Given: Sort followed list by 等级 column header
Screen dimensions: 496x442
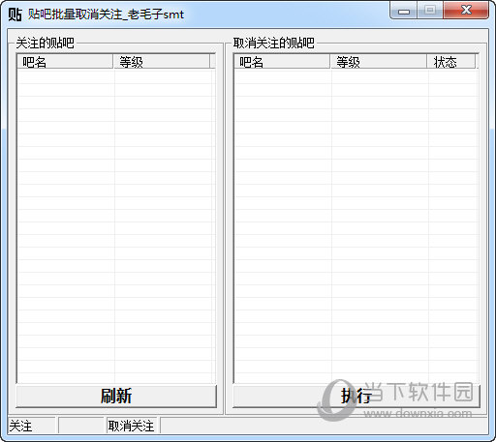Looking at the screenshot, I should pos(162,62).
